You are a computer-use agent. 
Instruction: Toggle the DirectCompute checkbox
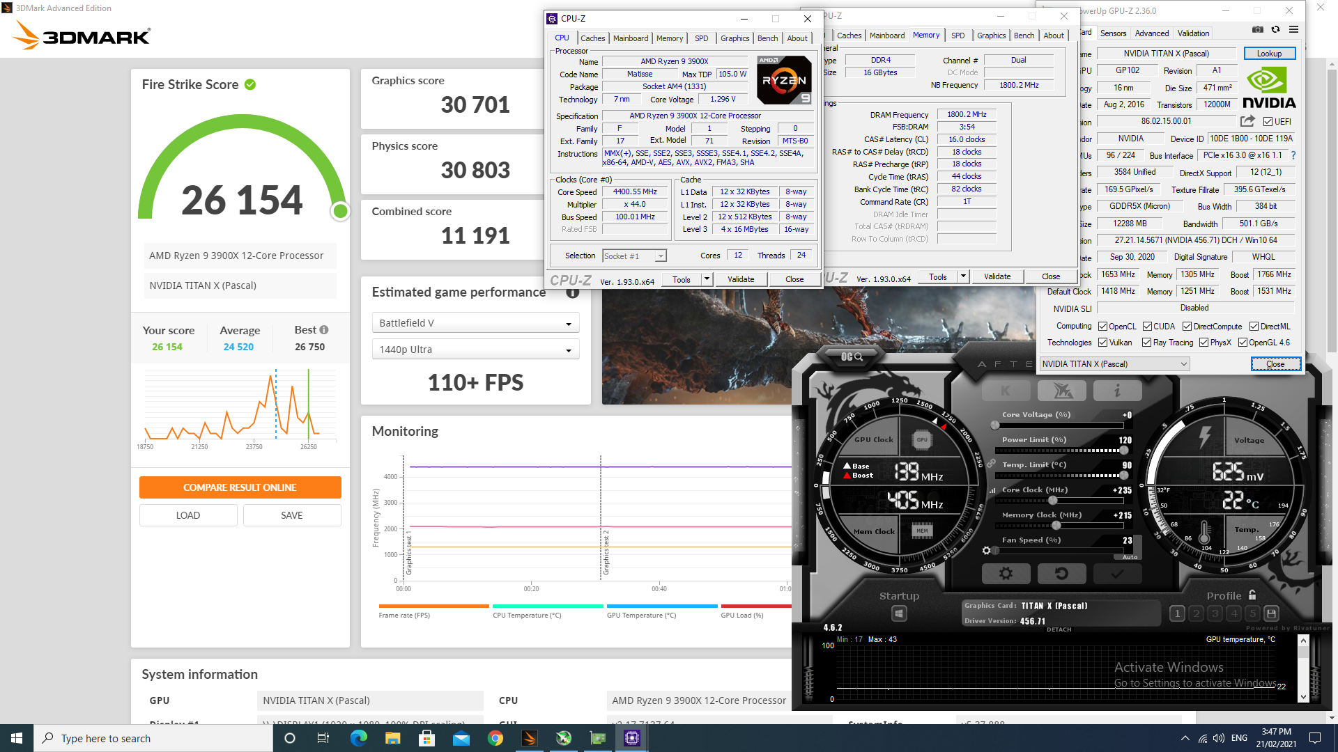(1187, 327)
